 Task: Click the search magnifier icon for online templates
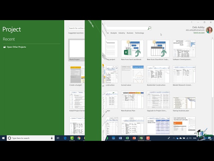click(x=149, y=28)
